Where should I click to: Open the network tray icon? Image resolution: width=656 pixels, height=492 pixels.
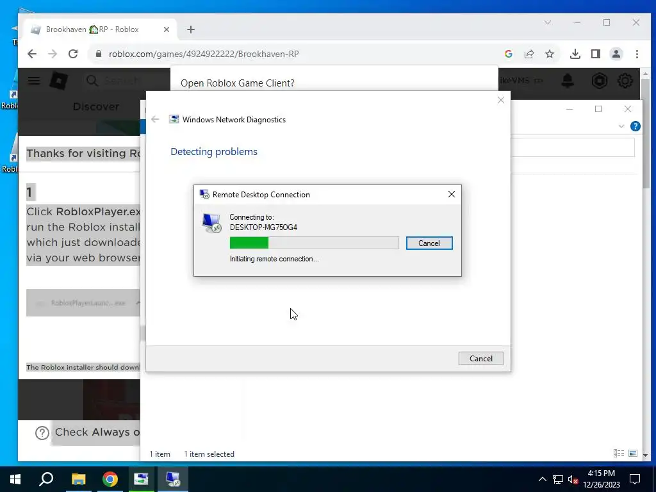558,479
